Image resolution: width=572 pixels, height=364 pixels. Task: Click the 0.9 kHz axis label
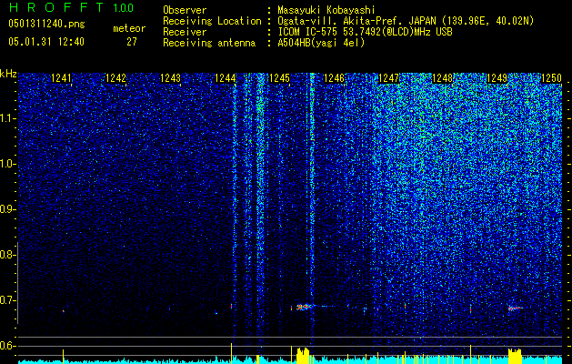click(x=7, y=209)
